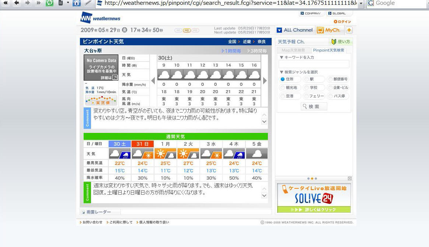Open the MyCh. channel tab

coord(329,30)
